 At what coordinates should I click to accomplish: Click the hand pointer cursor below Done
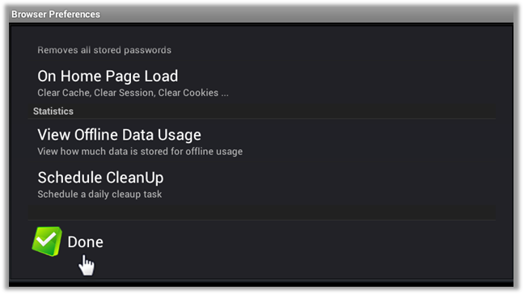87,266
